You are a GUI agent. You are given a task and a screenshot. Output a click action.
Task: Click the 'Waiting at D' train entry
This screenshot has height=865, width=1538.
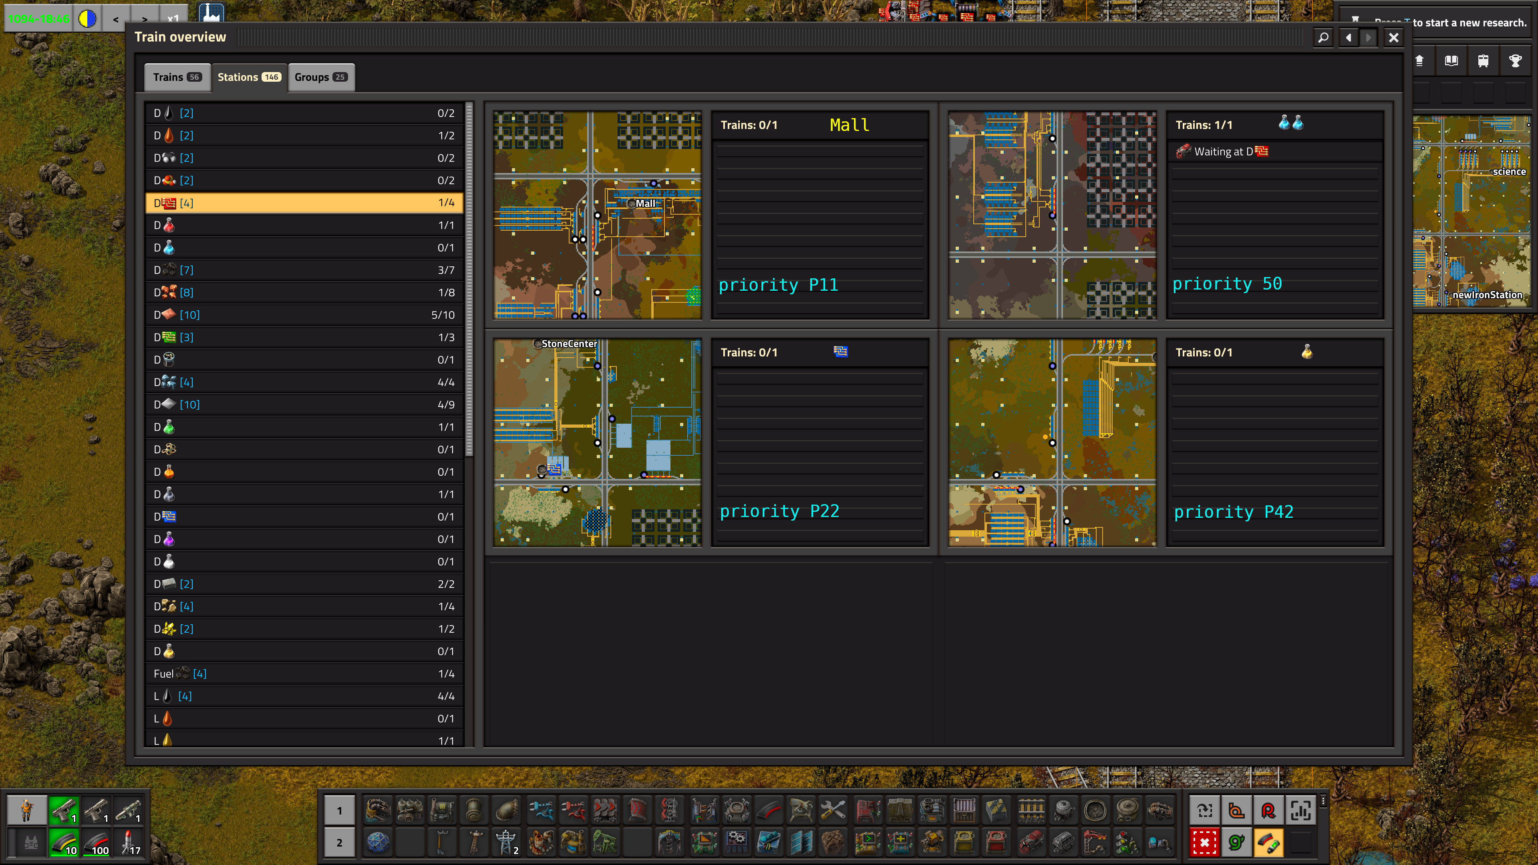[x=1274, y=152]
